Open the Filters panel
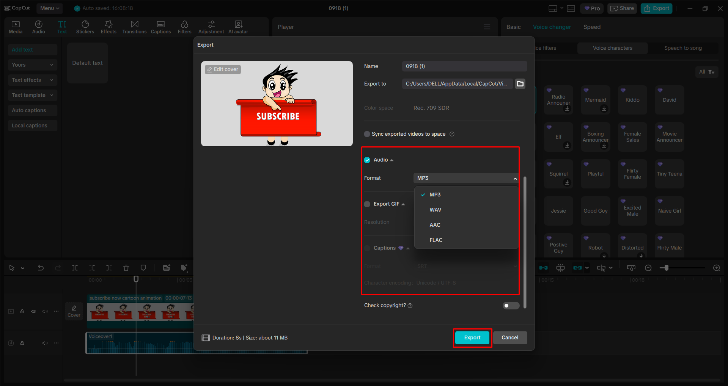728x386 pixels. tap(184, 27)
